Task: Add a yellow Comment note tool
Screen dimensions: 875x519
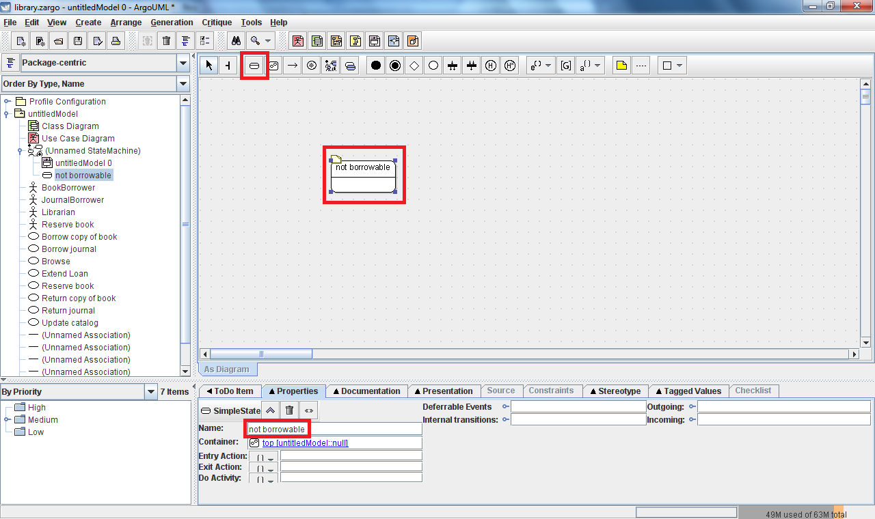Action: tap(621, 66)
